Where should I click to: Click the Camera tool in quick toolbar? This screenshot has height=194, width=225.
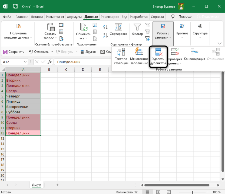(106, 52)
